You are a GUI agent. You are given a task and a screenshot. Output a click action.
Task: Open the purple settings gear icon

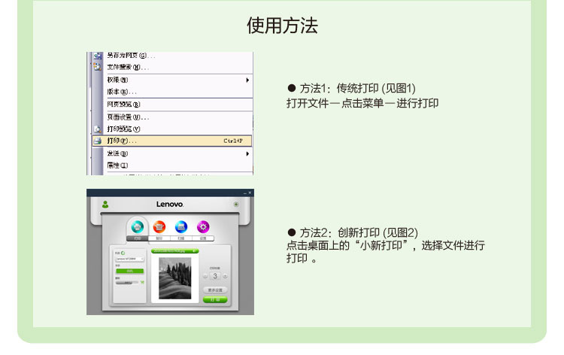click(203, 226)
